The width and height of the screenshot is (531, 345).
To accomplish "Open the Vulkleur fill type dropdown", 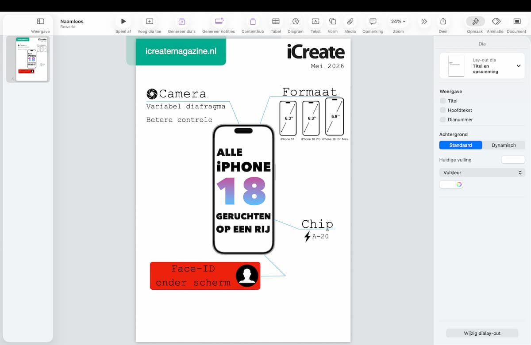I will (482, 172).
